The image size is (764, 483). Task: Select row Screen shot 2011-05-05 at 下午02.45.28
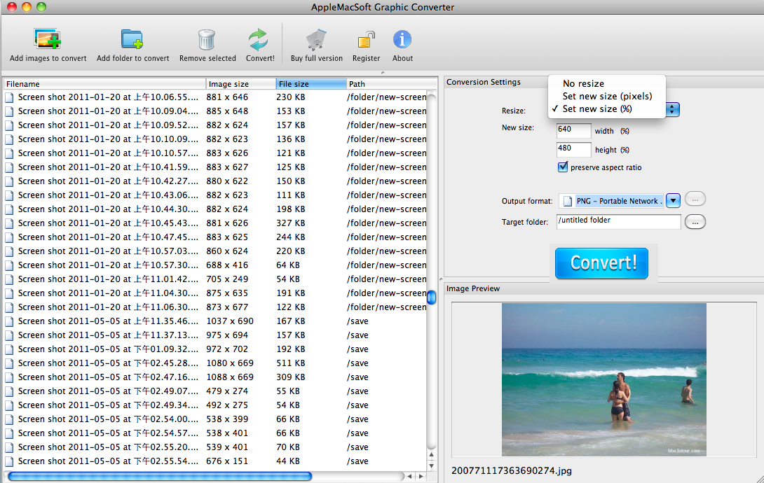(215, 364)
